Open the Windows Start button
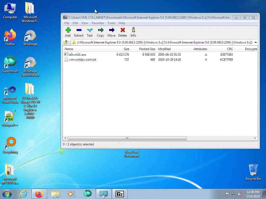Screen dimensions: 266x199 [x=7, y=194]
